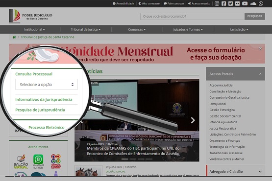This screenshot has width=272, height=181.
Task: Open the Legislação menu
Action: tap(239, 30)
